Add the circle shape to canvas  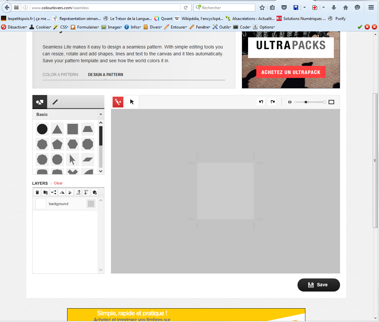[x=42, y=129]
